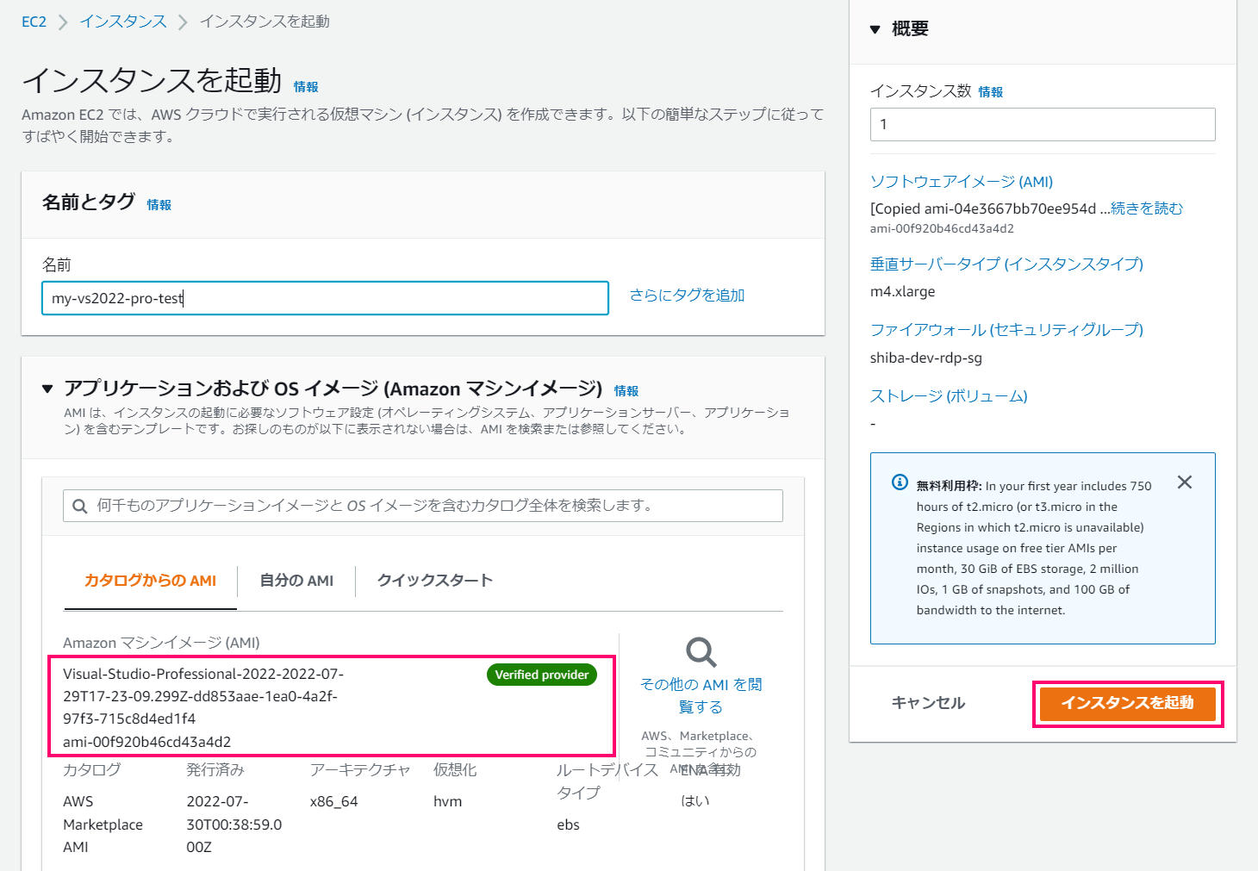
Task: Click the 名前 input field my-vs2022-pro-test
Action: coord(325,298)
